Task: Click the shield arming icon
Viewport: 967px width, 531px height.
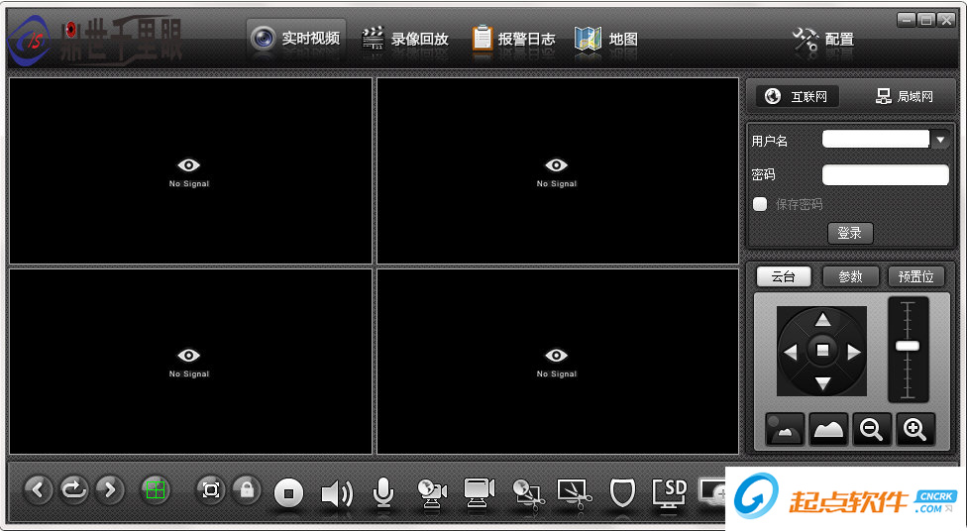Action: [x=621, y=493]
